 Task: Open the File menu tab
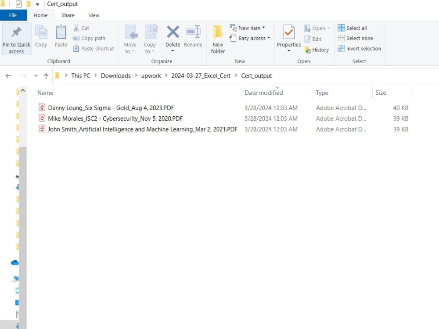point(13,15)
